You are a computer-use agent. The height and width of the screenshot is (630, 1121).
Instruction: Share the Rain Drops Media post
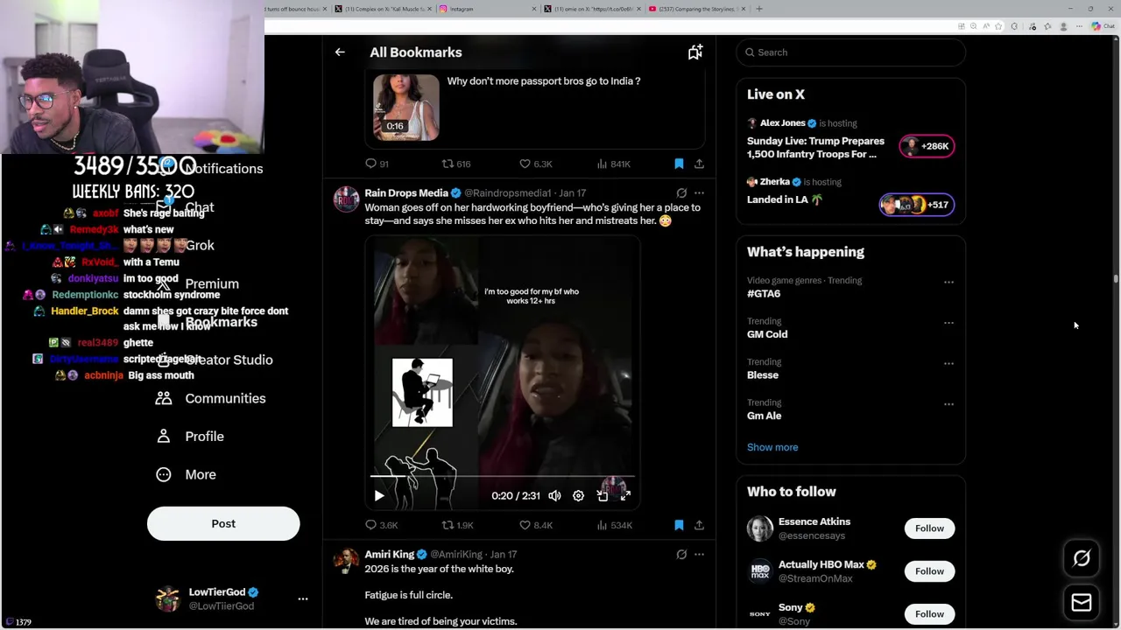[699, 525]
